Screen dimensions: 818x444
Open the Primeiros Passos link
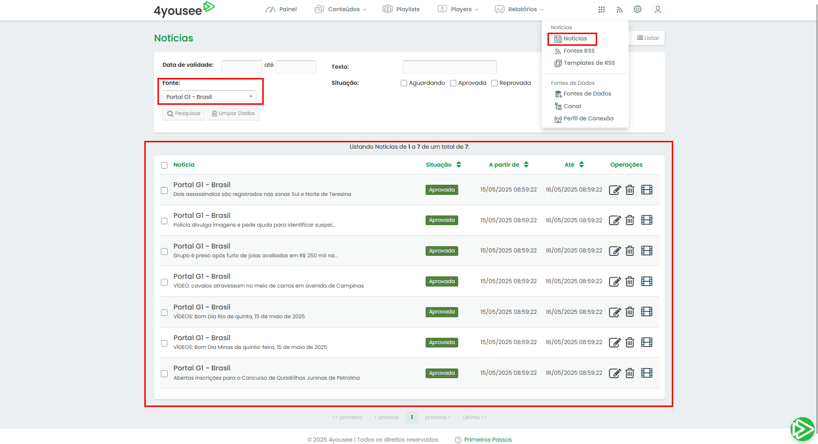[x=488, y=440]
